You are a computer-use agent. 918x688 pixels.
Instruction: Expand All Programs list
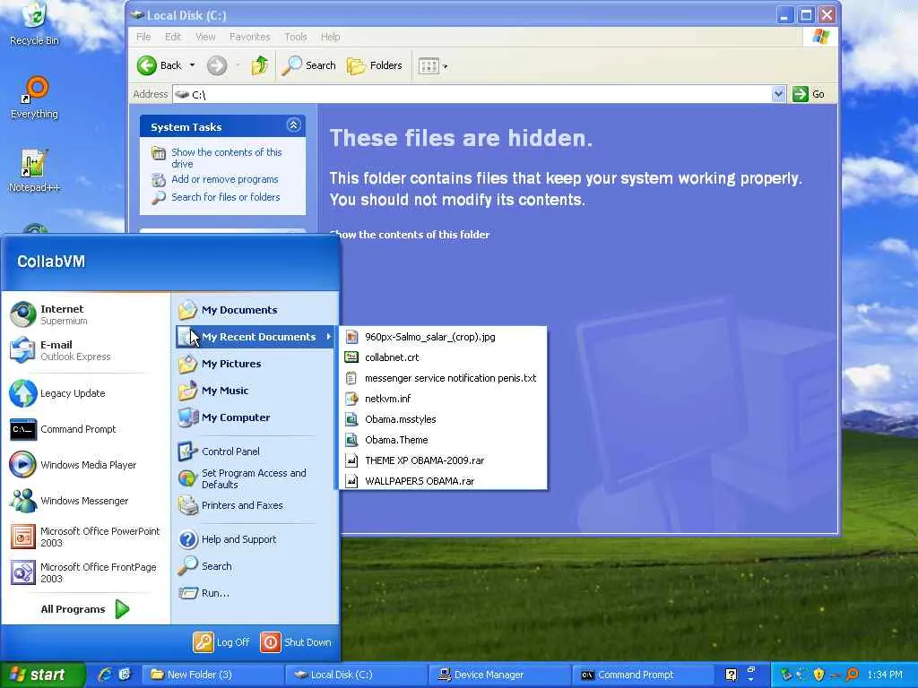[85, 609]
